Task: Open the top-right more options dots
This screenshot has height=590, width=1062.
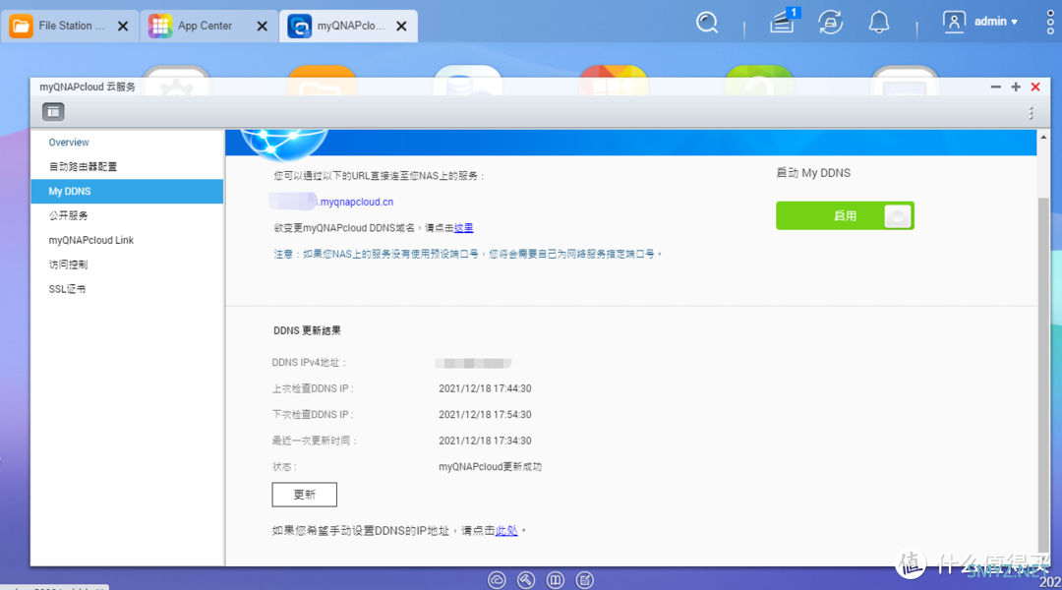Action: (x=1050, y=23)
